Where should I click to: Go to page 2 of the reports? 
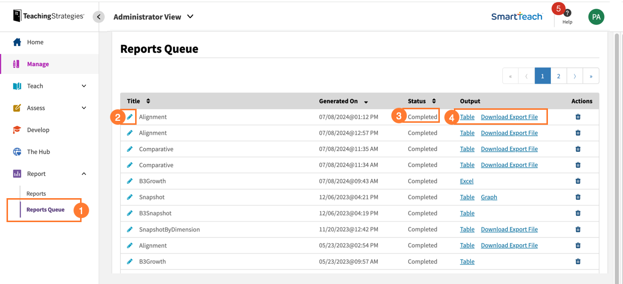tap(558, 76)
